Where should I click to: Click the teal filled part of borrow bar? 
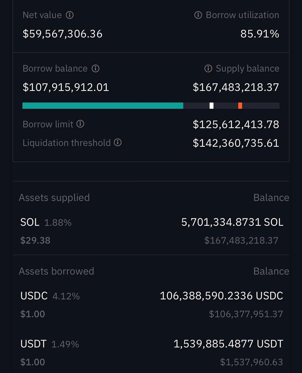click(103, 106)
